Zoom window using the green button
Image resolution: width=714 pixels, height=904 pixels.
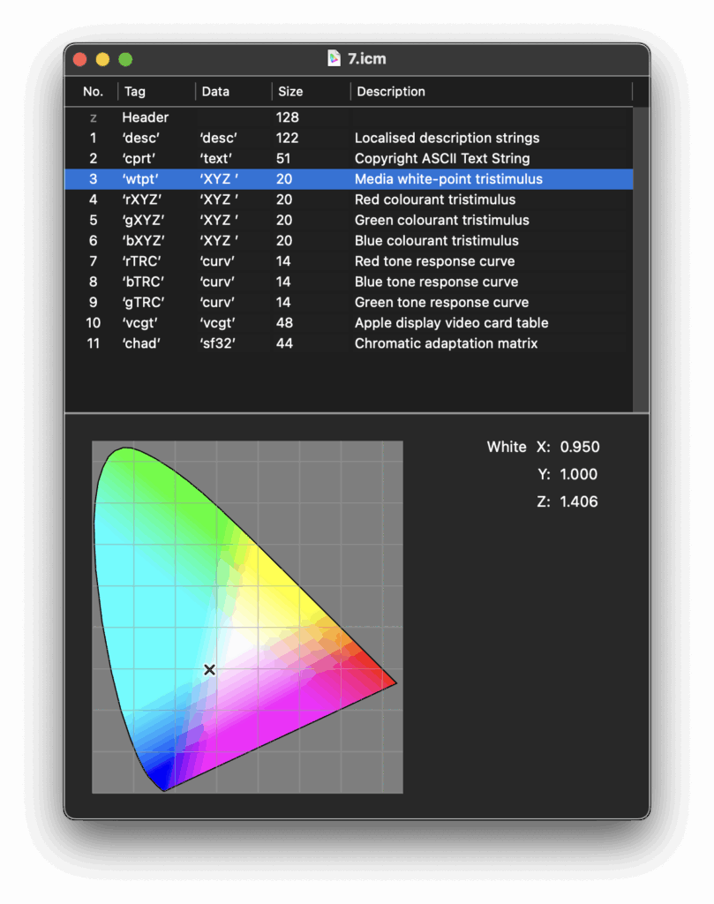click(x=125, y=59)
